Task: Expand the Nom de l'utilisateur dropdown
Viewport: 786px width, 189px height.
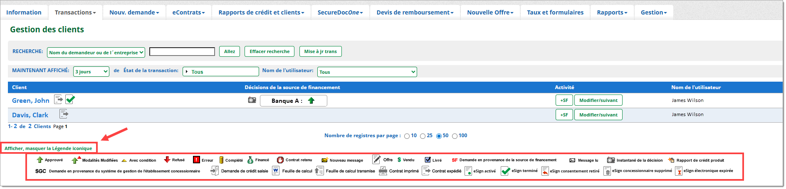Action: click(x=367, y=72)
